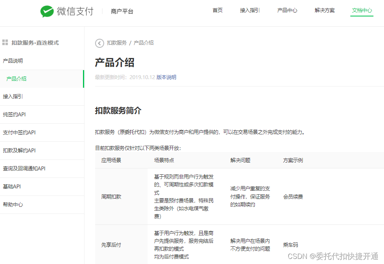Go to 产品中心 in top navigation
Screen dimensions: 384x264
coord(287,10)
